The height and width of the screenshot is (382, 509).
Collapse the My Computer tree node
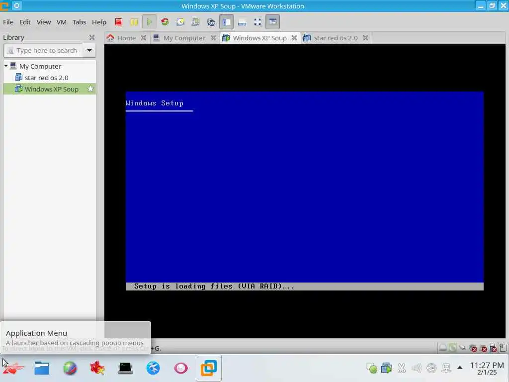[6, 66]
